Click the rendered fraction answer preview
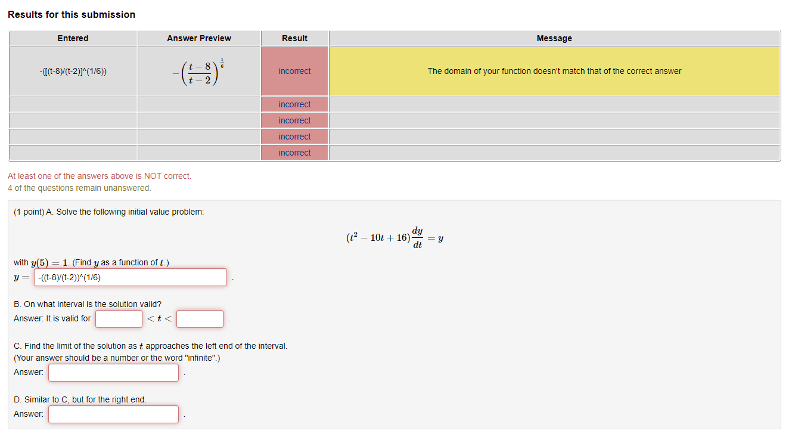This screenshot has height=437, width=789. [x=198, y=71]
